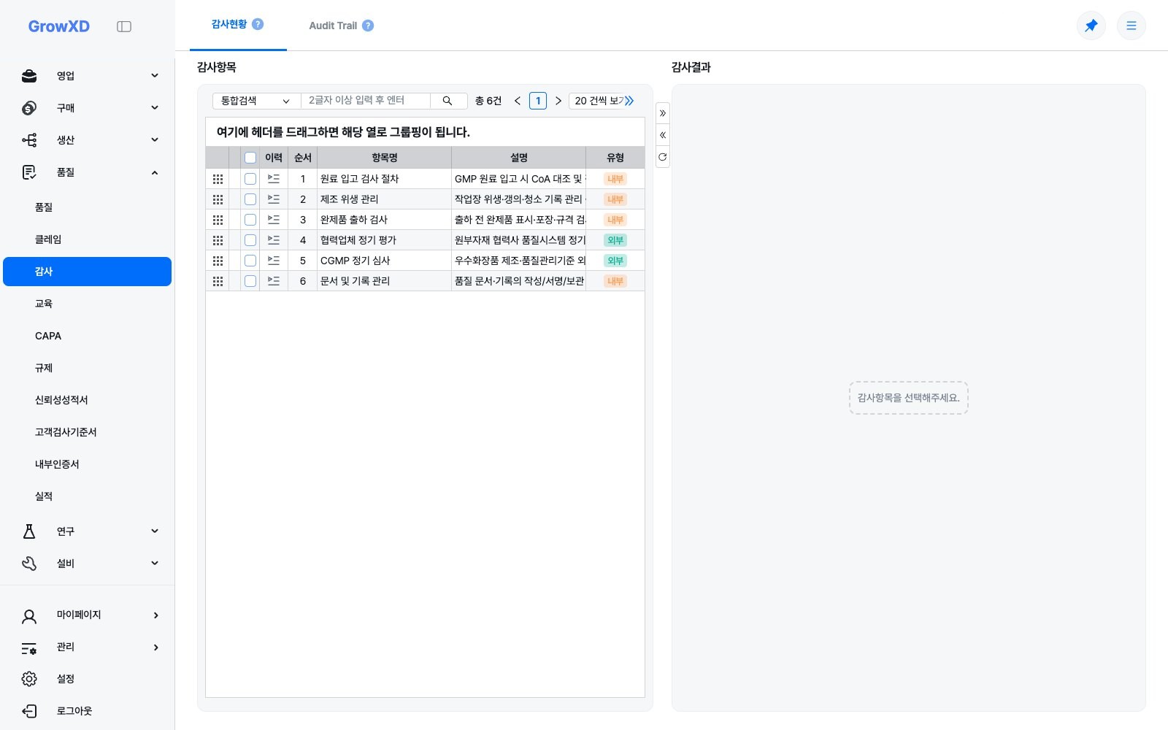This screenshot has width=1168, height=730.
Task: Open the 클레임 menu item
Action: point(88,239)
